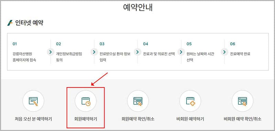Click step text 진료예약 완료

click(x=240, y=54)
